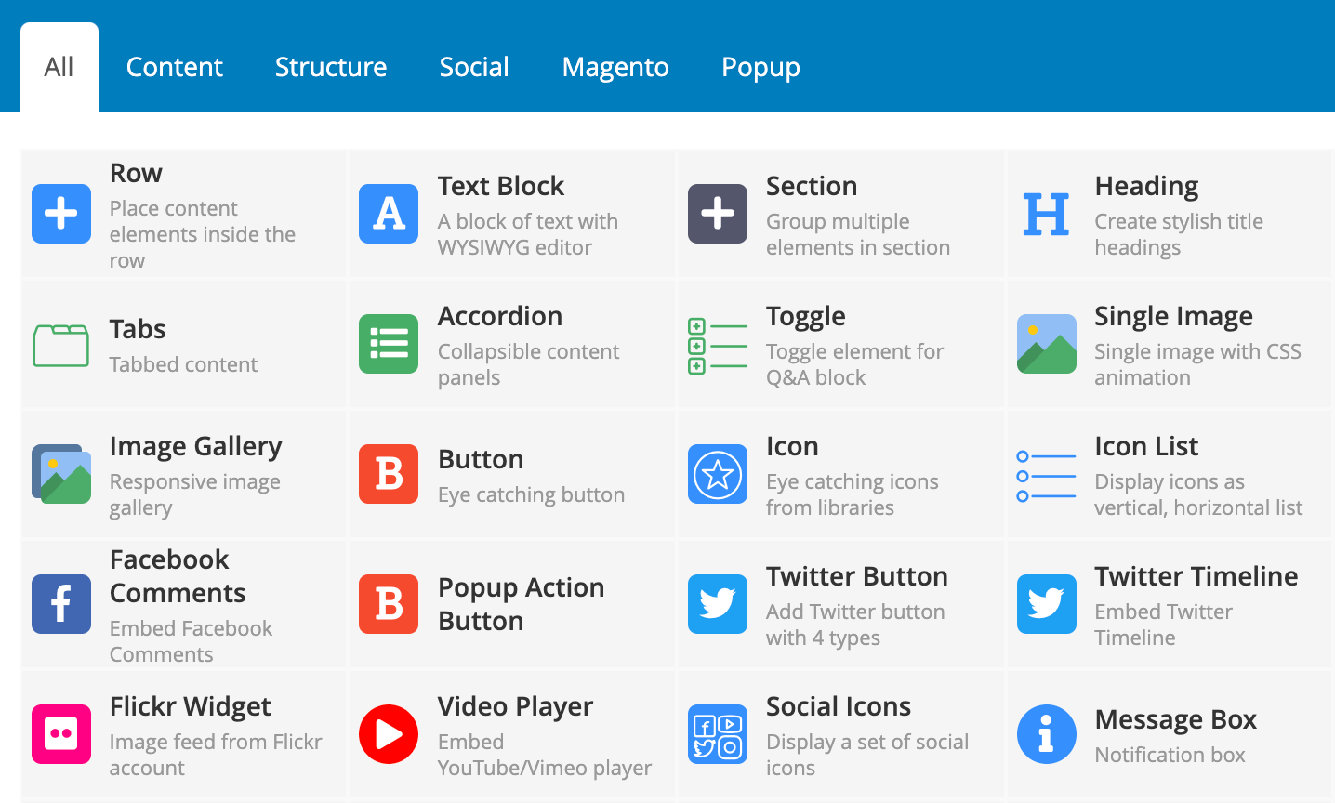Select the Social Icons grid icon

(718, 734)
